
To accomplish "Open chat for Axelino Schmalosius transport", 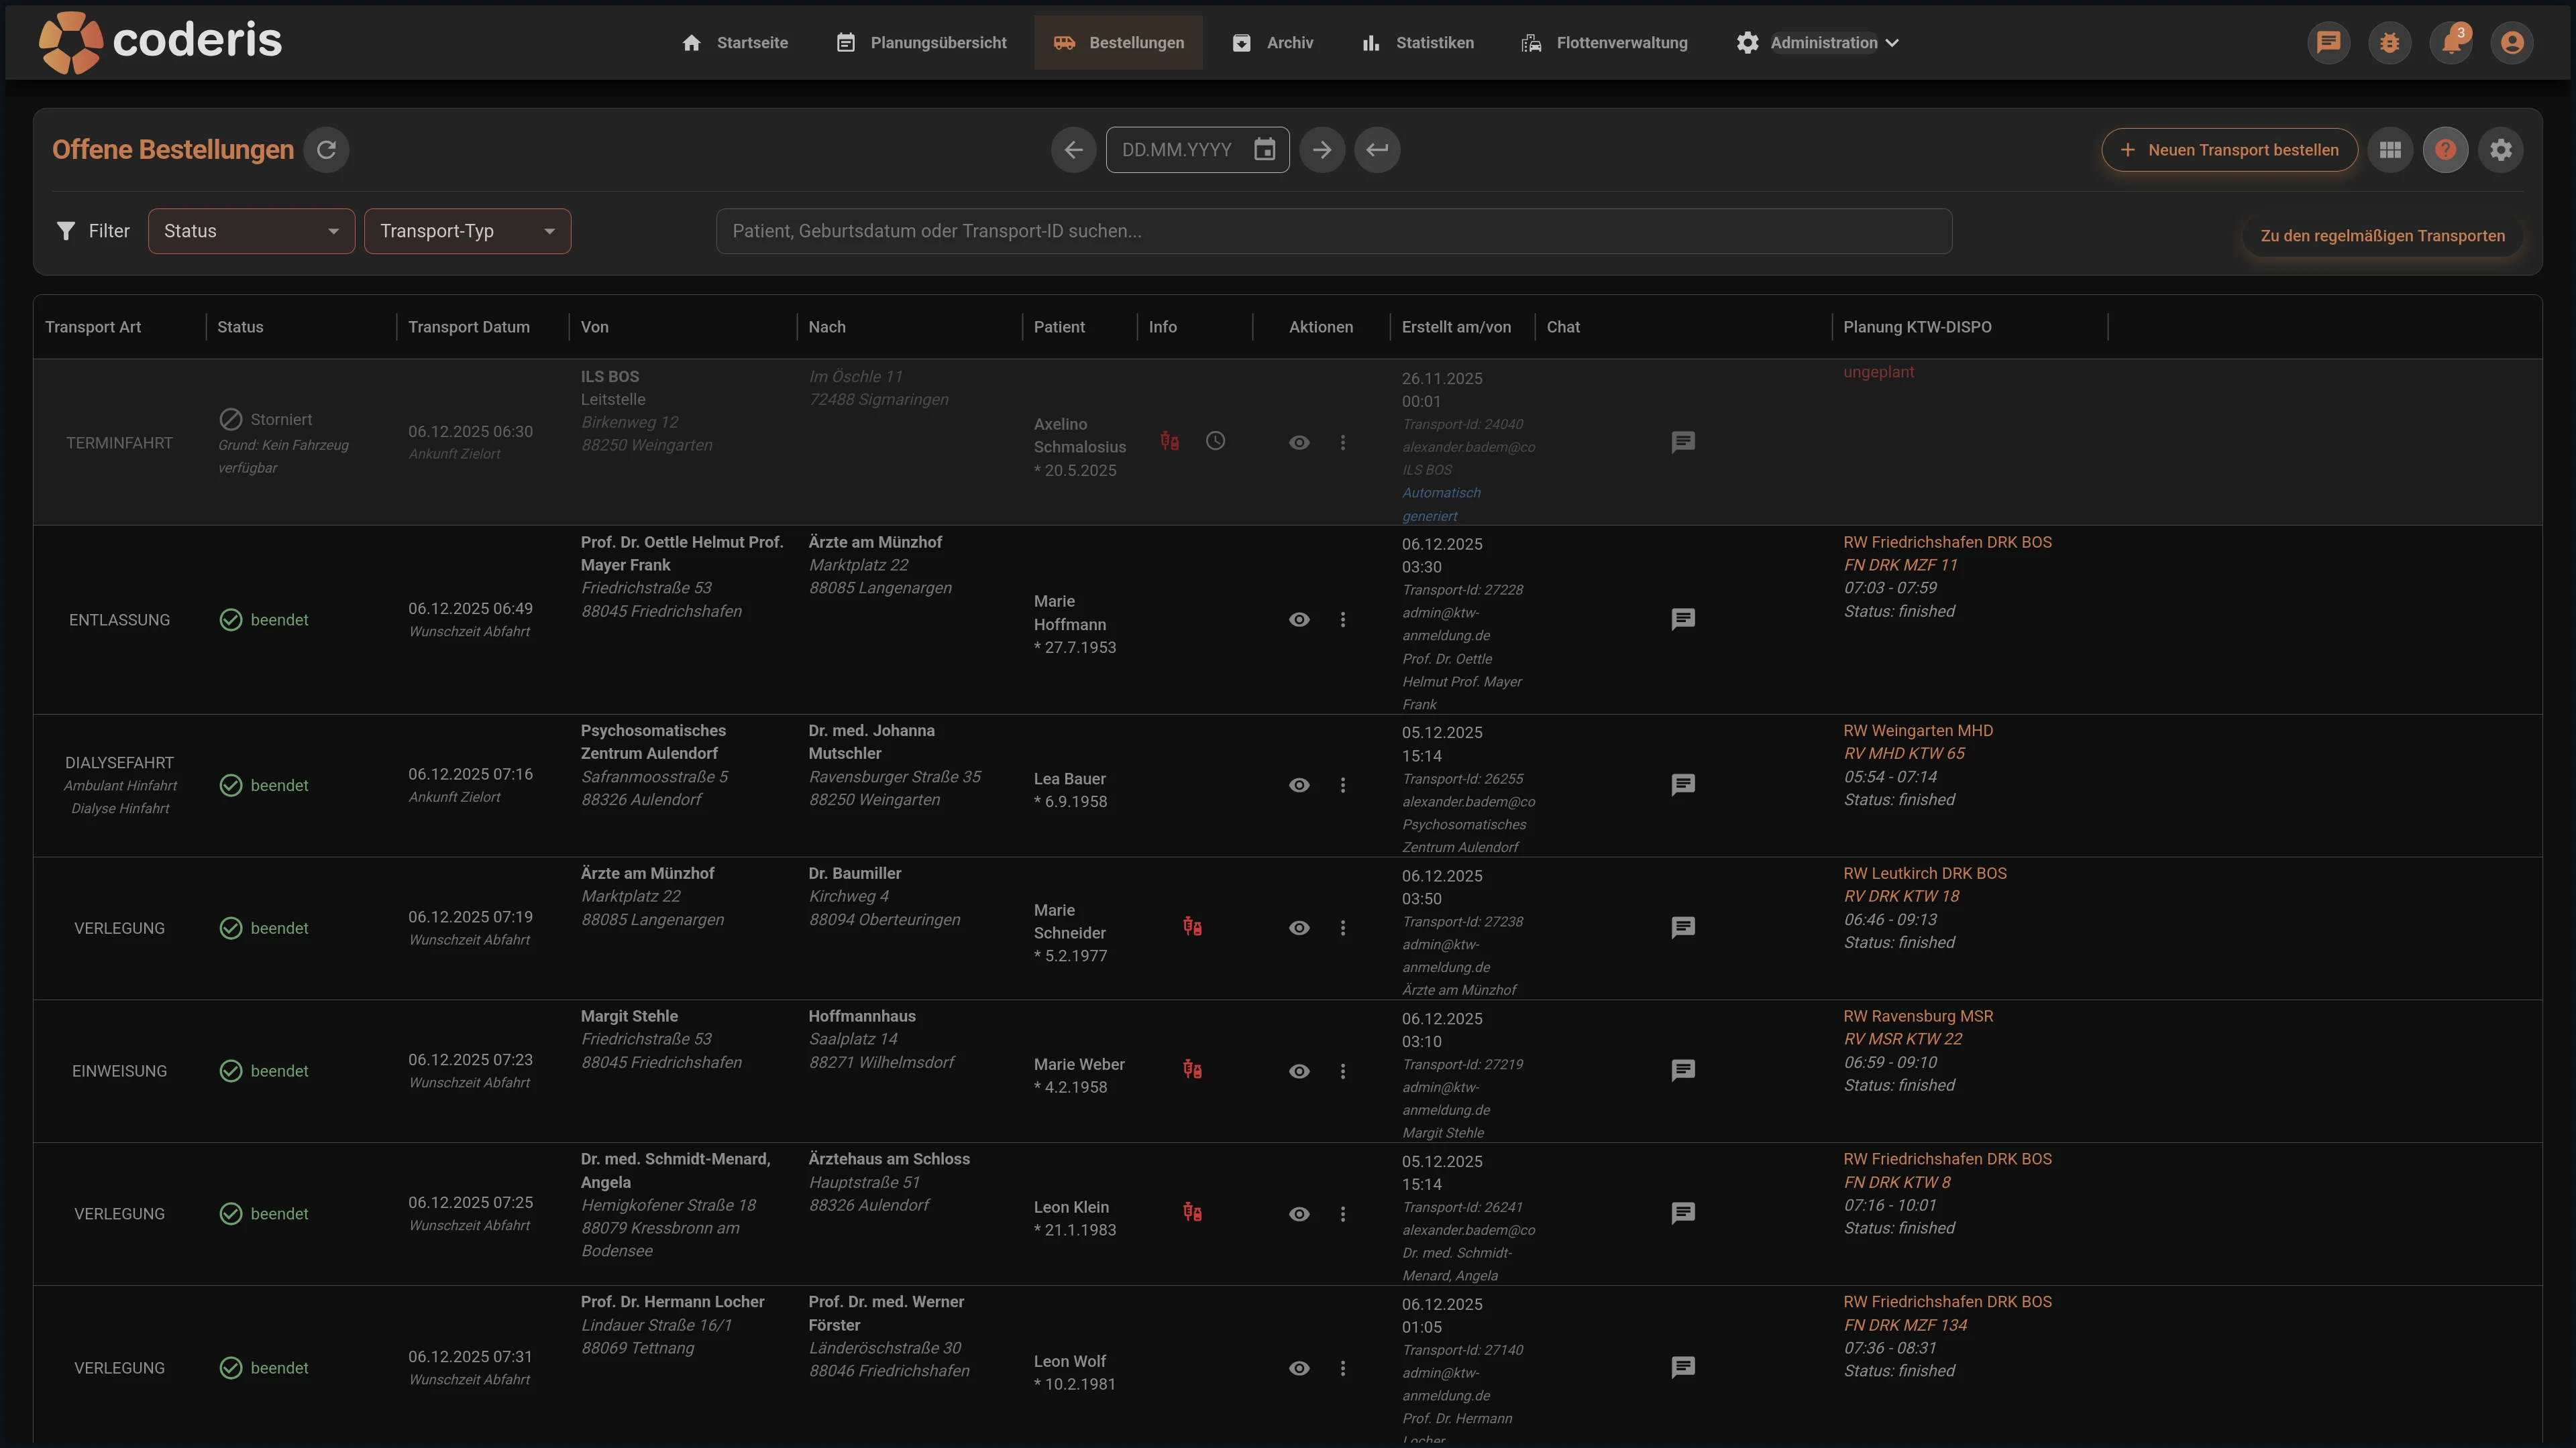I will click(1683, 442).
